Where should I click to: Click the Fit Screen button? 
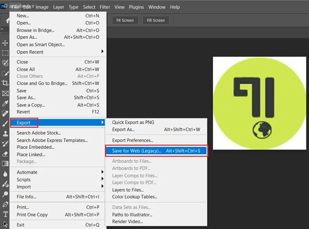pos(125,20)
